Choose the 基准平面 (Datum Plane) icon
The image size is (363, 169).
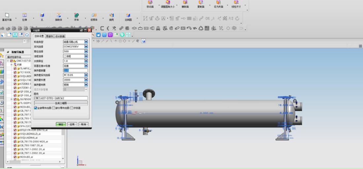[x=7, y=16]
